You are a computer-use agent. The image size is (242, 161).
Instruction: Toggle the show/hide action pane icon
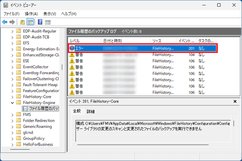pos(48,22)
